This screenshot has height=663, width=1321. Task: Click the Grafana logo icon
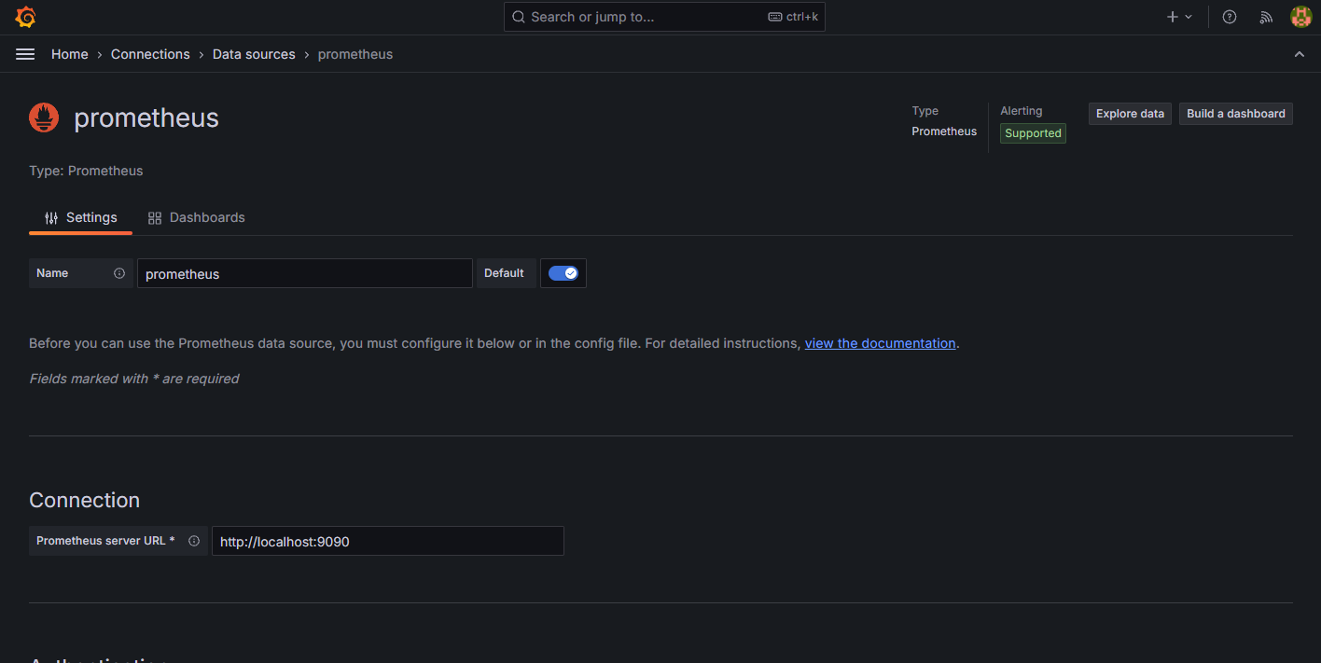pos(25,17)
